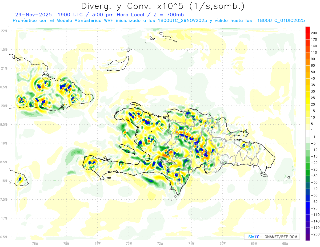Click the '90' colorbar label
Image resolution: width=320 pixels, height=247 pixels.
pyautogui.click(x=313, y=59)
